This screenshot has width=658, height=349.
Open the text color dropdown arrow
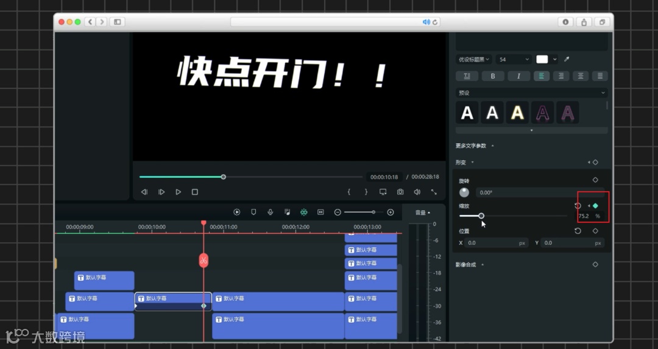555,59
